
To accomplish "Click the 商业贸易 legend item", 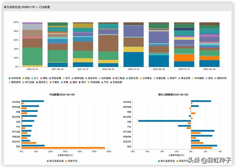I will [x=184, y=78].
